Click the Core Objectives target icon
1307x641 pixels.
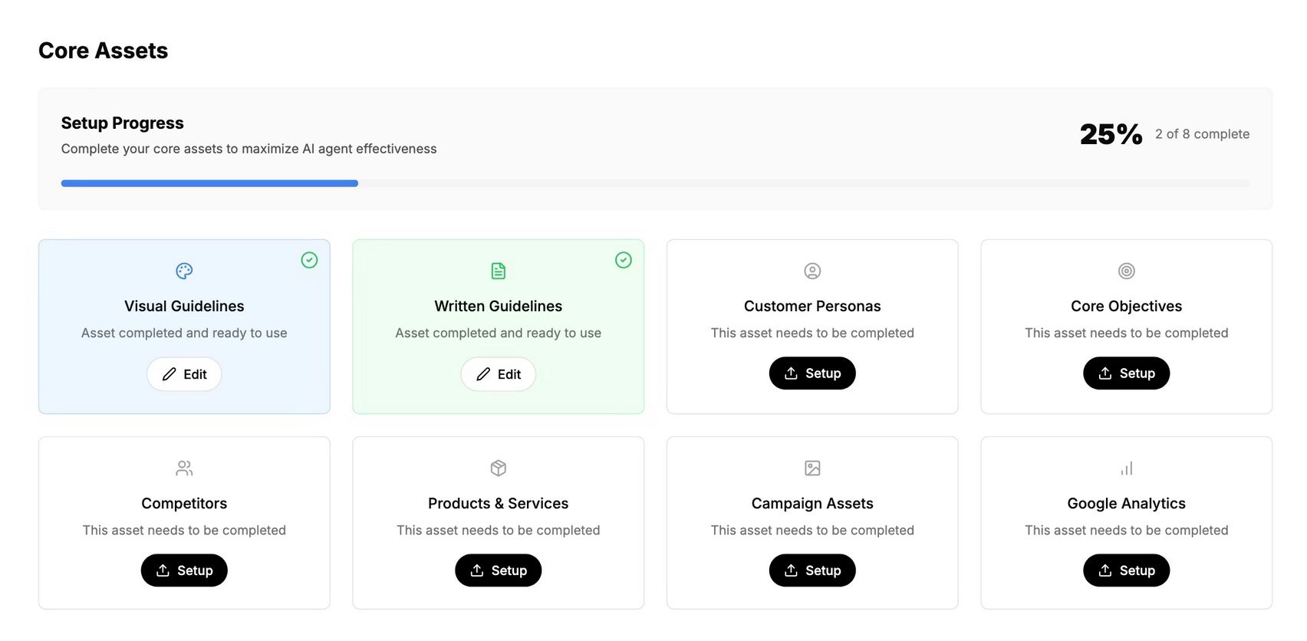1126,271
